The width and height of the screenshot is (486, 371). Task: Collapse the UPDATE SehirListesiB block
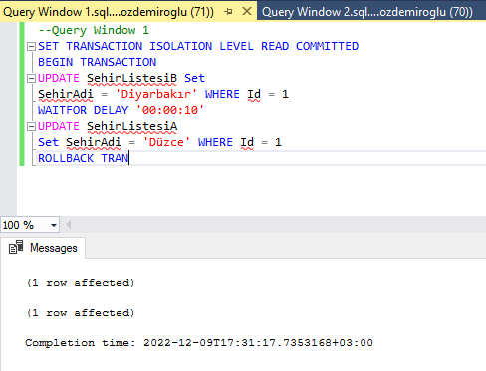[31, 78]
